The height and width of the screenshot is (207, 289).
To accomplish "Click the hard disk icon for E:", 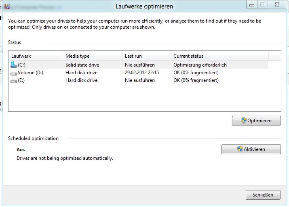I will click(x=14, y=81).
